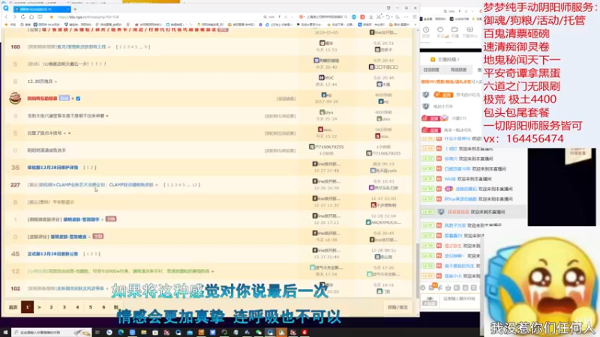The height and width of the screenshot is (337, 600).
Task: Click the red square extension icon
Action: pos(362,16)
